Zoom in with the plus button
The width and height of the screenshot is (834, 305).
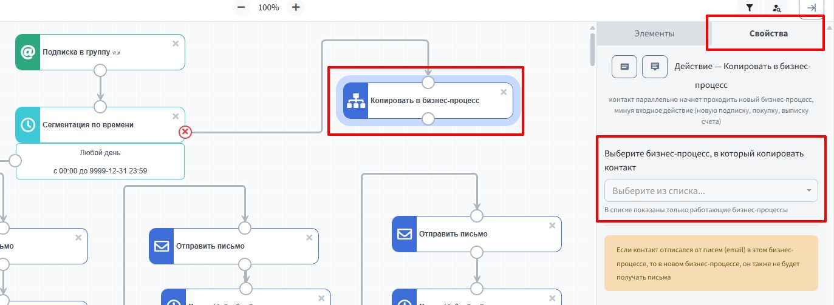[x=296, y=7]
